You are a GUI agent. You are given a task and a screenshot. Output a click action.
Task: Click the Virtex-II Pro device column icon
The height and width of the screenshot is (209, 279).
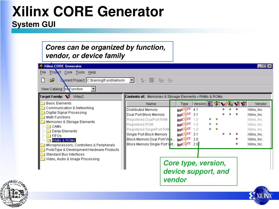pos(243,104)
